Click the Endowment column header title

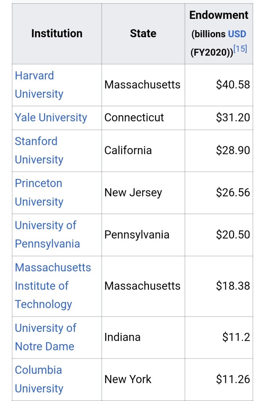pos(219,15)
